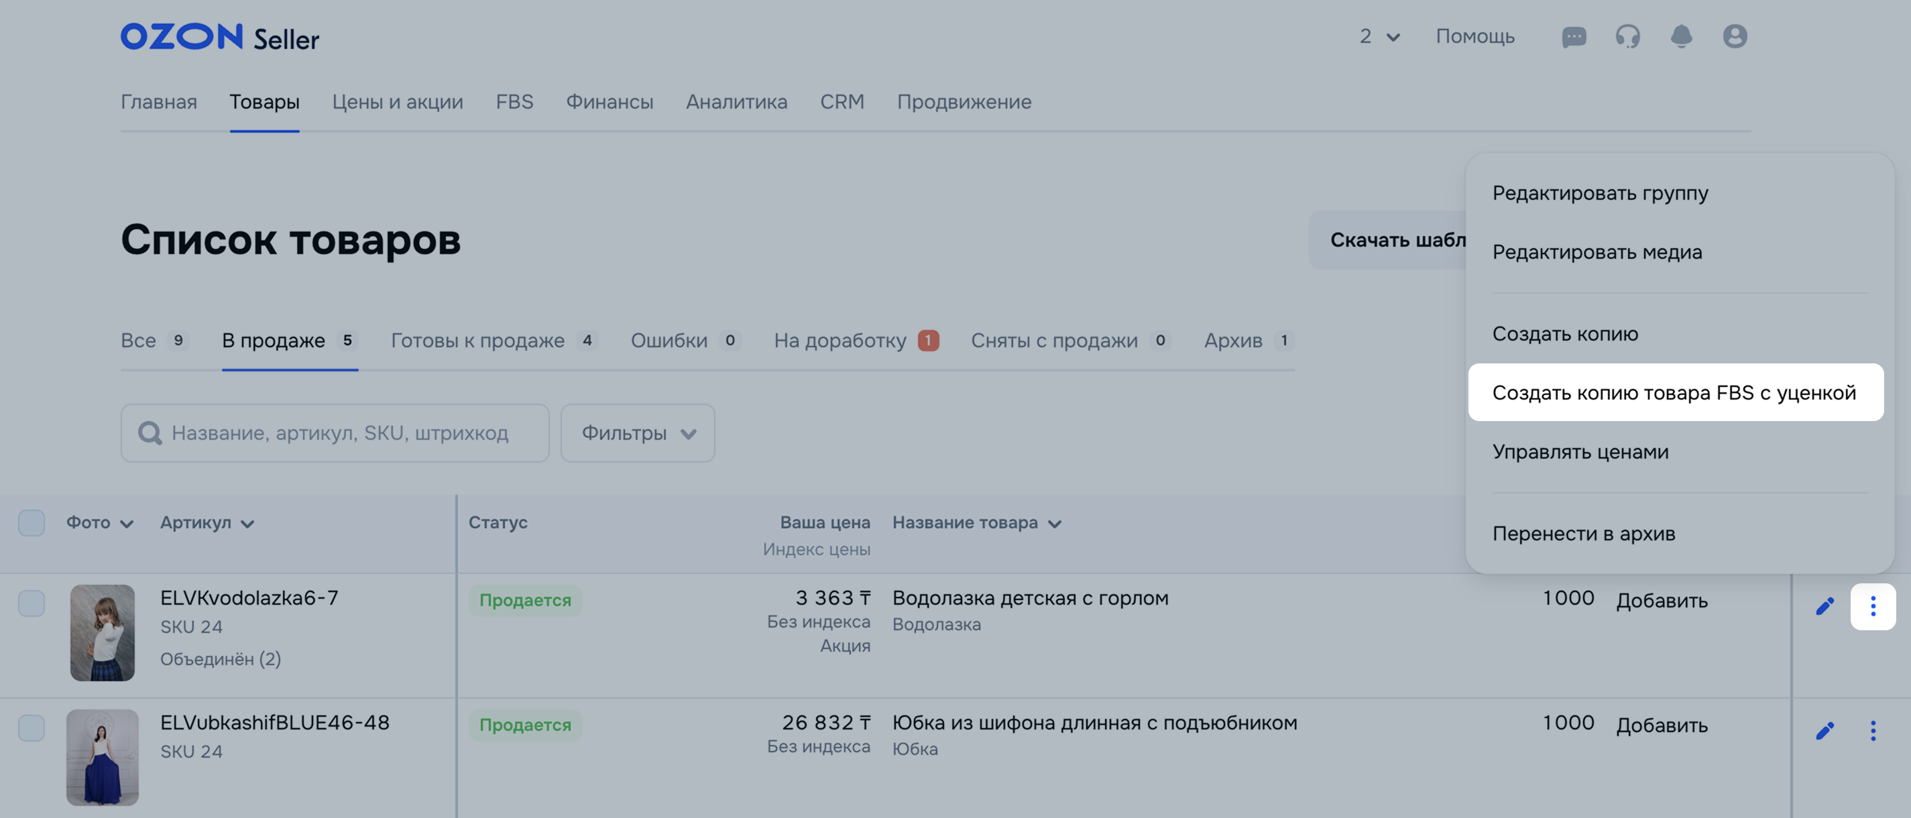Viewport: 1911px width, 818px height.
Task: Click the search magnifier icon
Action: (x=150, y=433)
